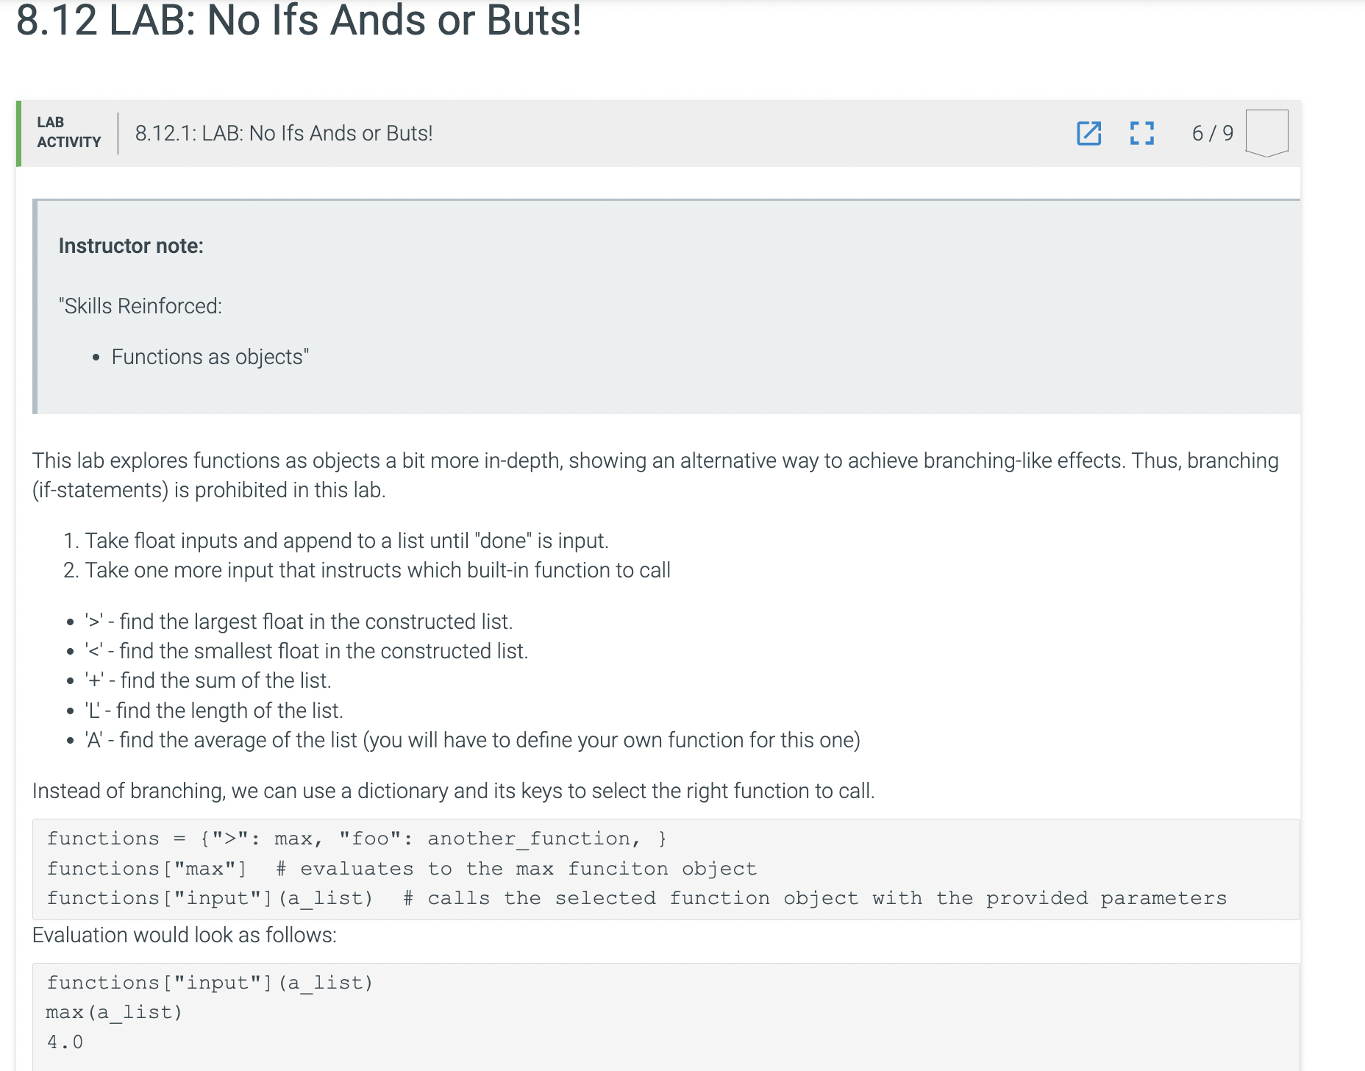Image resolution: width=1365 pixels, height=1071 pixels.
Task: Click the 'A' average of list bullet
Action: [x=471, y=740]
